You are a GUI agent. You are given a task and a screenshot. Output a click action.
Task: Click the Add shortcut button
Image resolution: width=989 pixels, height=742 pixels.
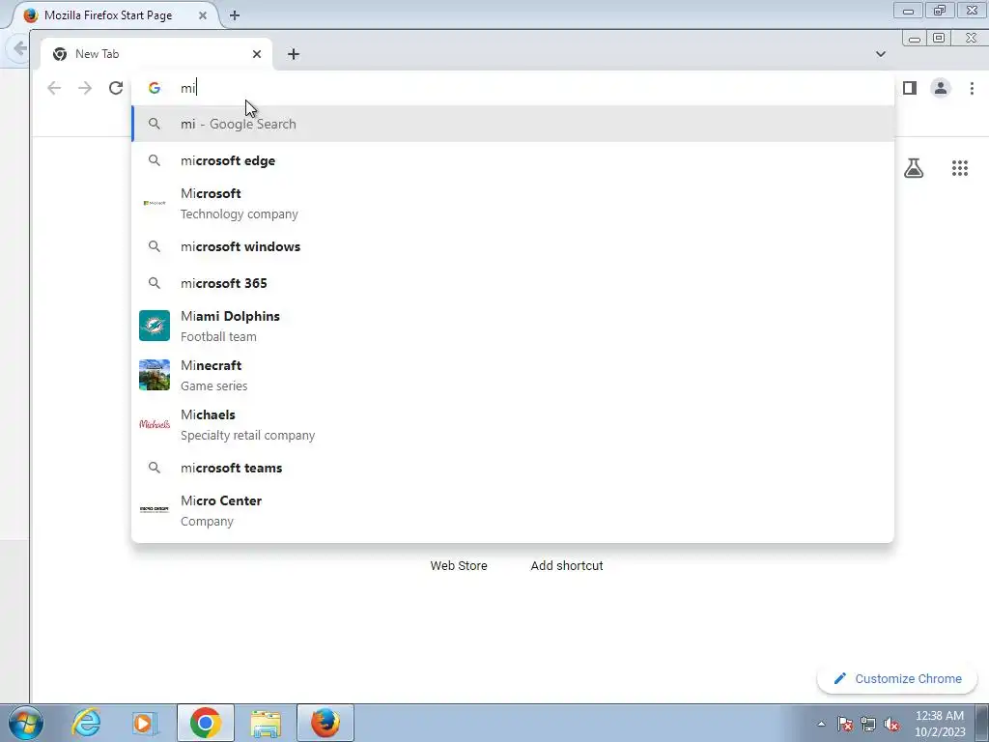click(566, 565)
